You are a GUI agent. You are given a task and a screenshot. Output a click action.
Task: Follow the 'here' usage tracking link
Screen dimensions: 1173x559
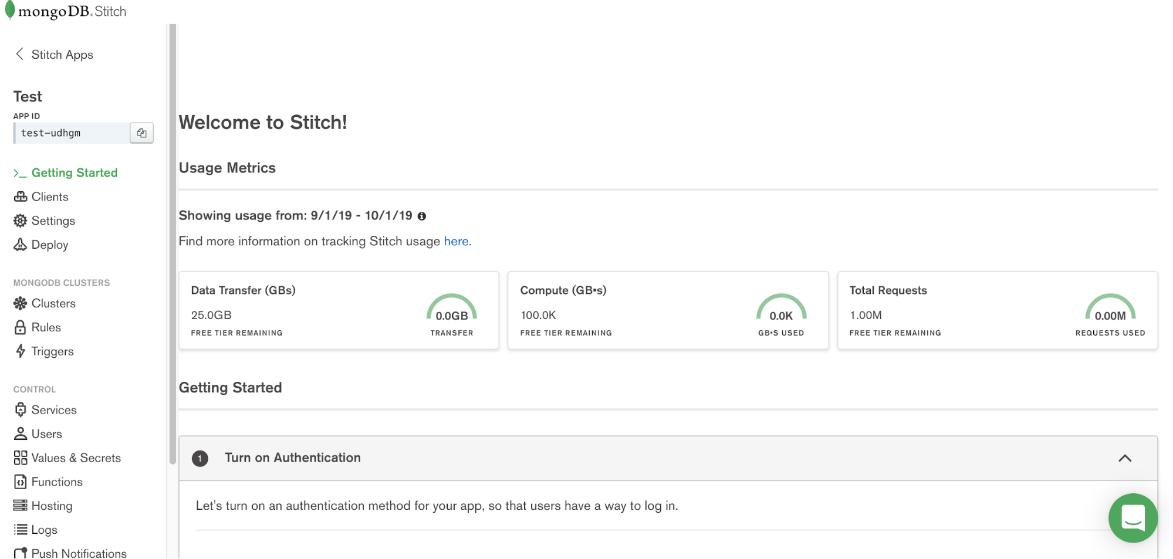click(x=458, y=241)
